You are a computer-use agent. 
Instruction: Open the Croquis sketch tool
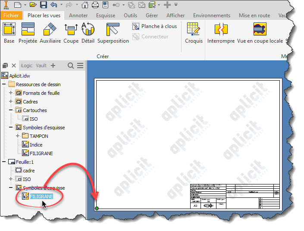194,33
